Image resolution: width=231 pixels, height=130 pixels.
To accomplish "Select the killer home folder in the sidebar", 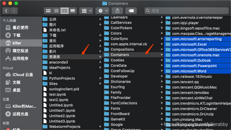I will pyautogui.click(x=21, y=43).
